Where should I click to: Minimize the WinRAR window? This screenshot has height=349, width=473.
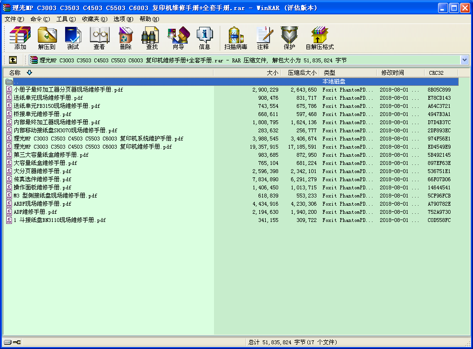click(443, 8)
